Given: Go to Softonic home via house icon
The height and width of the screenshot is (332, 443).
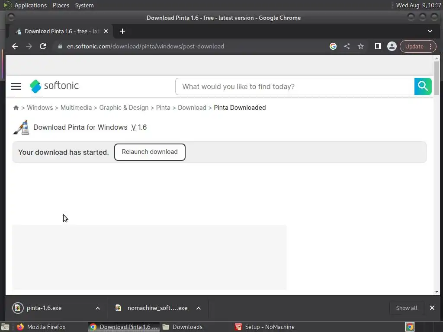Looking at the screenshot, I should click(x=16, y=108).
